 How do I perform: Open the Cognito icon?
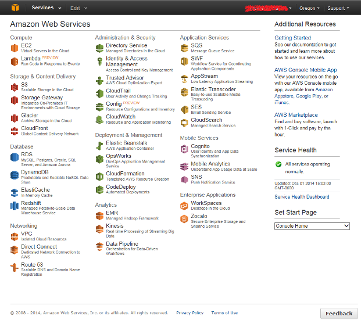click(x=184, y=149)
